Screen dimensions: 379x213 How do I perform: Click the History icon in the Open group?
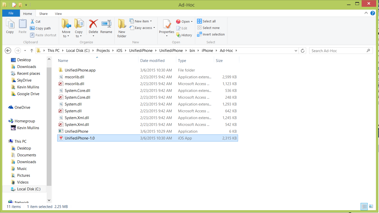184,35
